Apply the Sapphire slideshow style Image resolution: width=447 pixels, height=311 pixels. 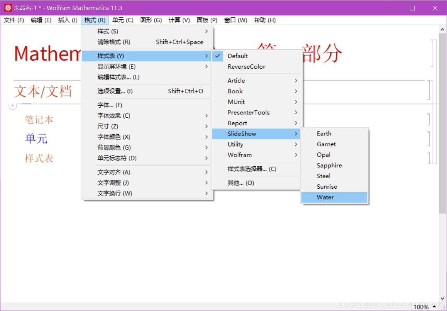[x=334, y=165]
